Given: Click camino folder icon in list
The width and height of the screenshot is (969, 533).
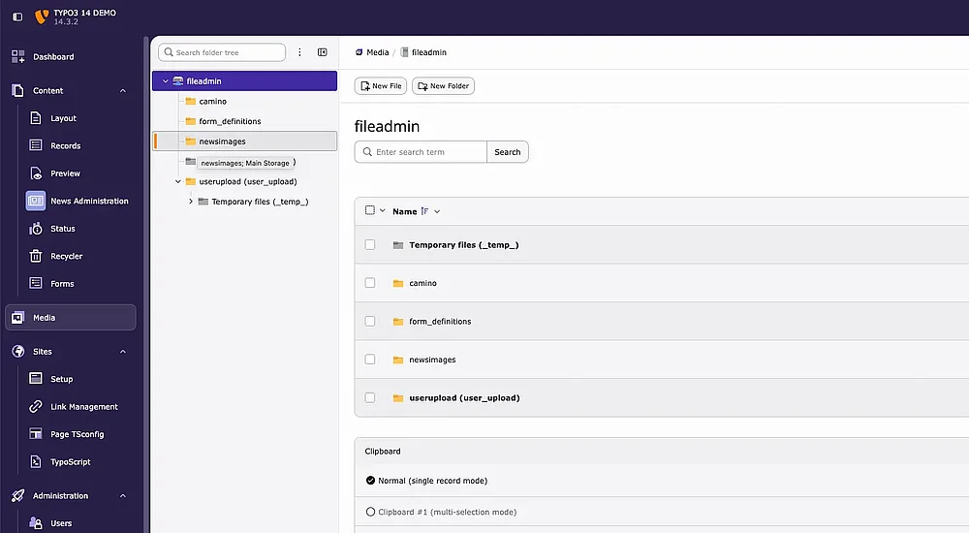Looking at the screenshot, I should tap(398, 284).
